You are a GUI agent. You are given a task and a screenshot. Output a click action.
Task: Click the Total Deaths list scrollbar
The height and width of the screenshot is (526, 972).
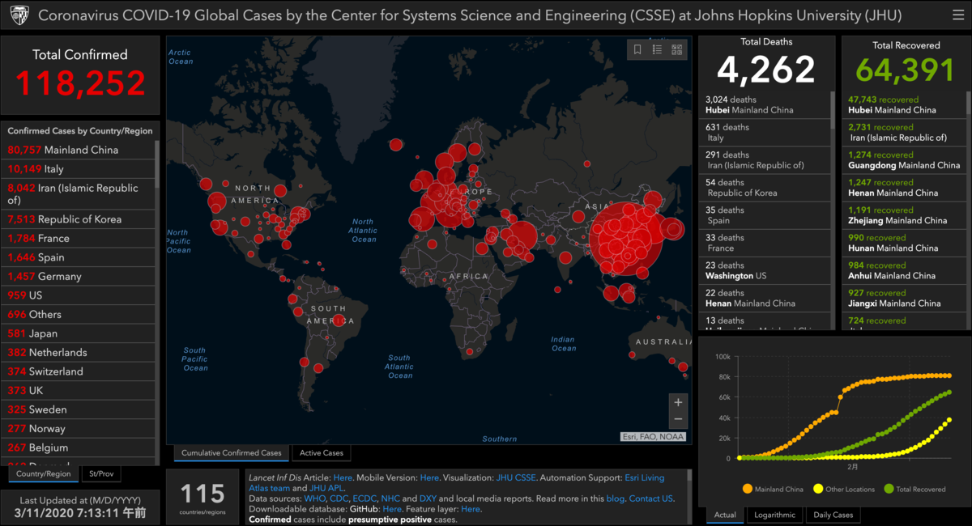pos(833,109)
